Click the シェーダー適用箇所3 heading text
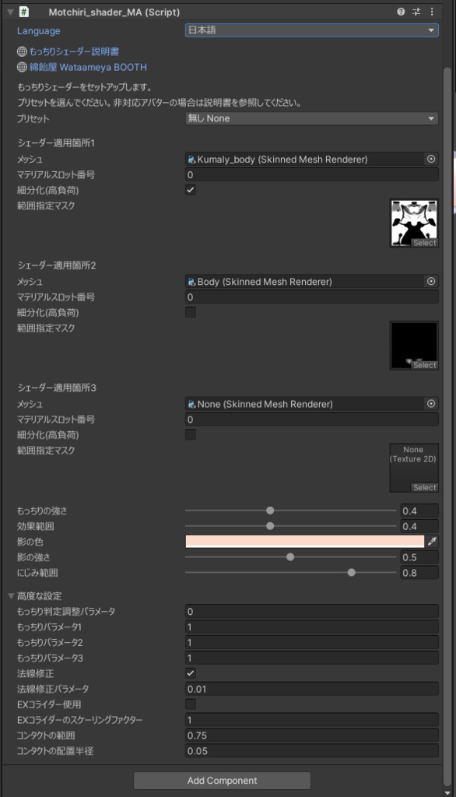This screenshot has height=797, width=456. coord(57,388)
